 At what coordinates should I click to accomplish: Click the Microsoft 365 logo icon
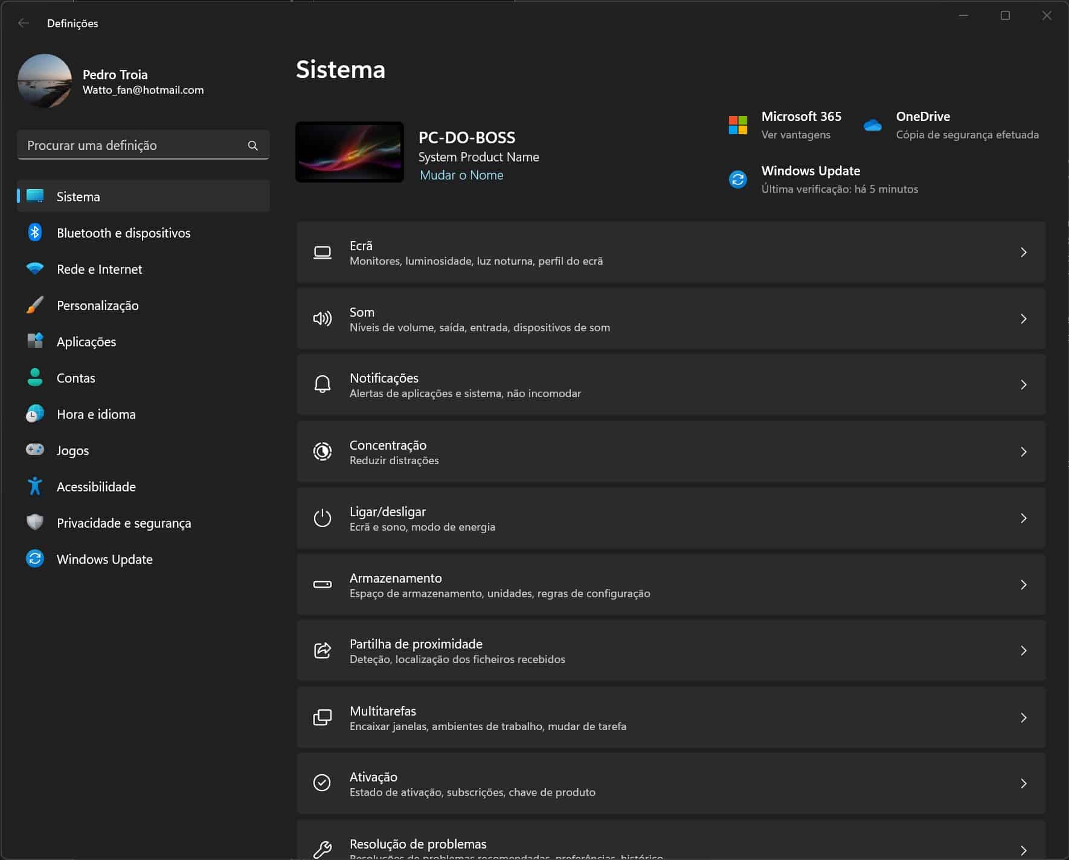coord(737,125)
